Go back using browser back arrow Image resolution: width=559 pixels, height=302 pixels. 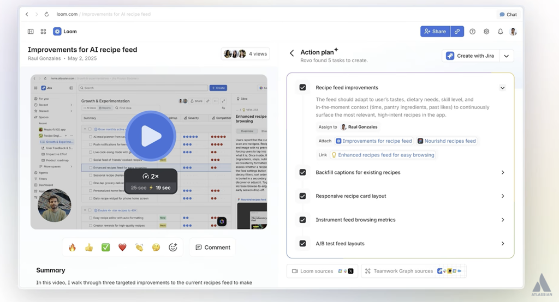pos(27,14)
